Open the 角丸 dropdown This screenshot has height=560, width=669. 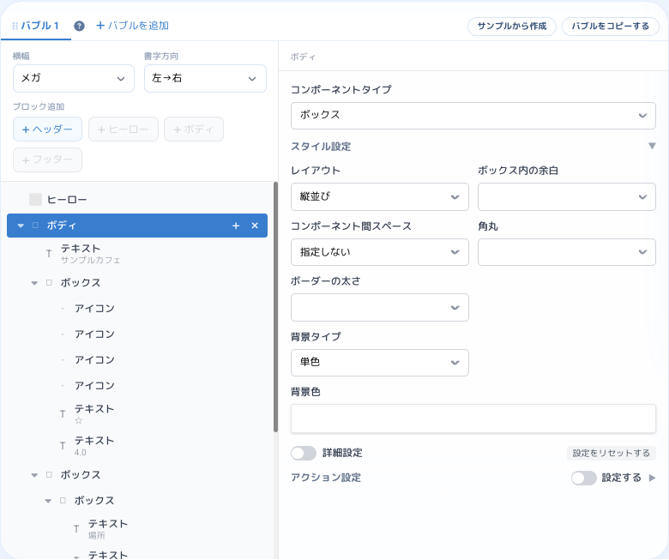pyautogui.click(x=567, y=252)
